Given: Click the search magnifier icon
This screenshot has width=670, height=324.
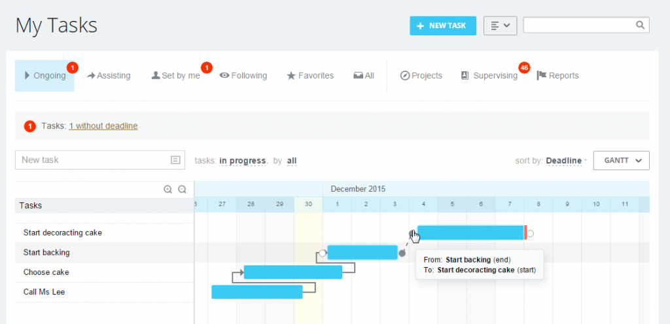Looking at the screenshot, I should (640, 25).
